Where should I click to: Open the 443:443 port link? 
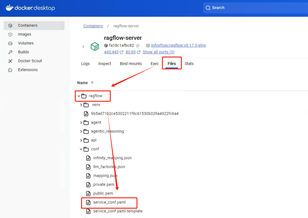111,52
